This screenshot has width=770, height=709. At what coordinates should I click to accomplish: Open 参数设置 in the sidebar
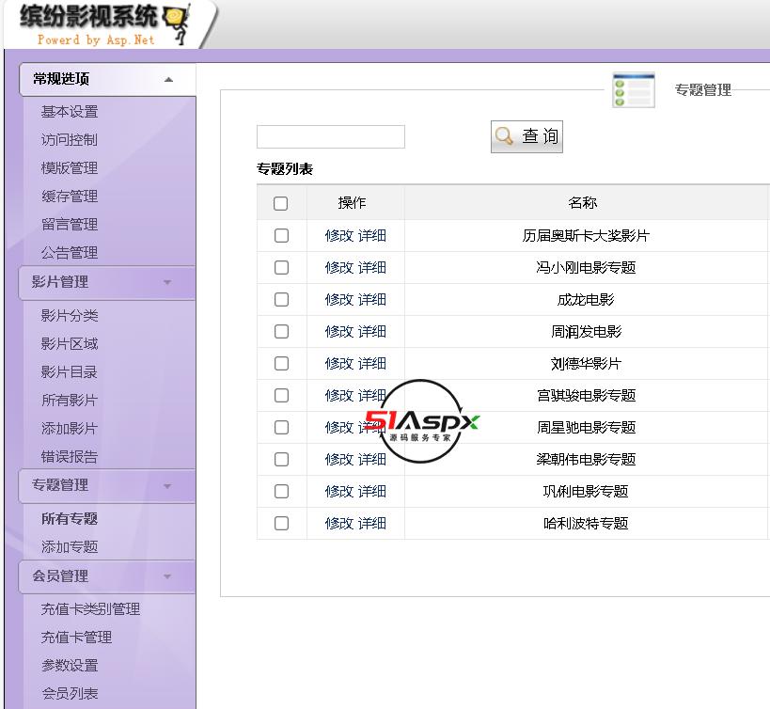click(70, 666)
